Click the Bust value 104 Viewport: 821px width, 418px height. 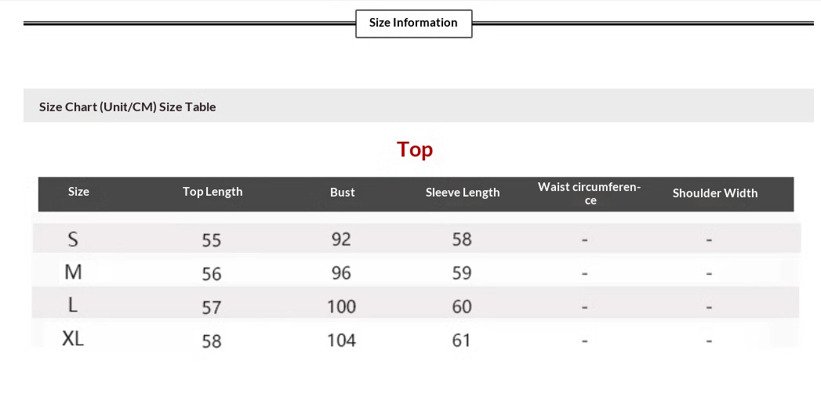pyautogui.click(x=342, y=341)
